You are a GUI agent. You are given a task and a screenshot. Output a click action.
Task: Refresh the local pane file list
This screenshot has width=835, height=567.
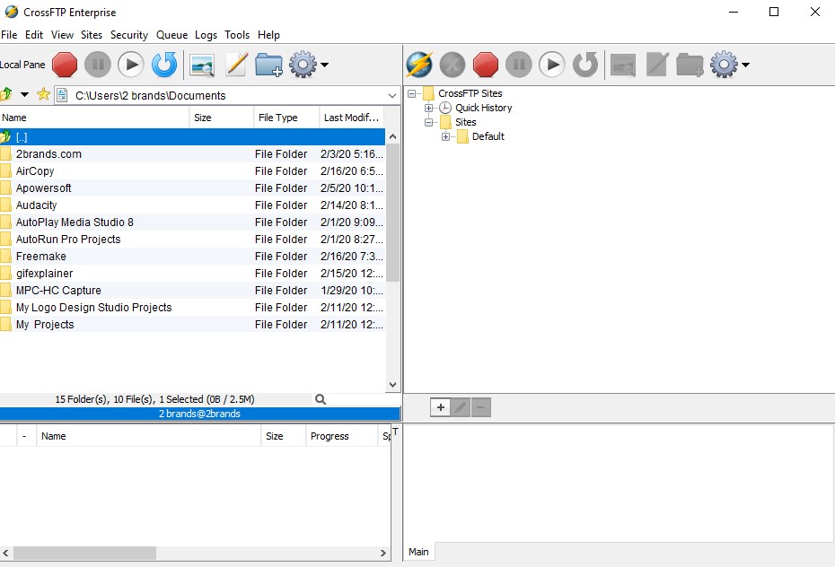click(164, 65)
